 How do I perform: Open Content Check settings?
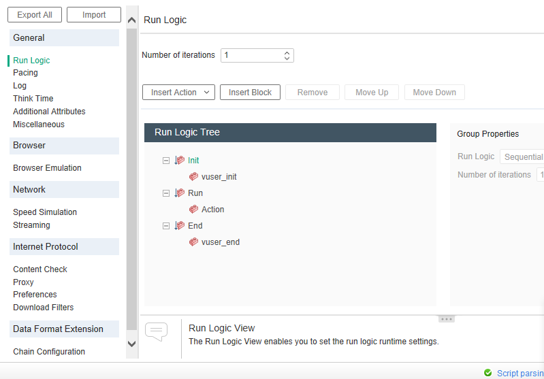tap(40, 269)
